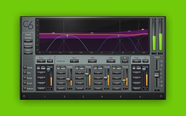
Task: Click the Output value box 0.0
Action: [157, 90]
